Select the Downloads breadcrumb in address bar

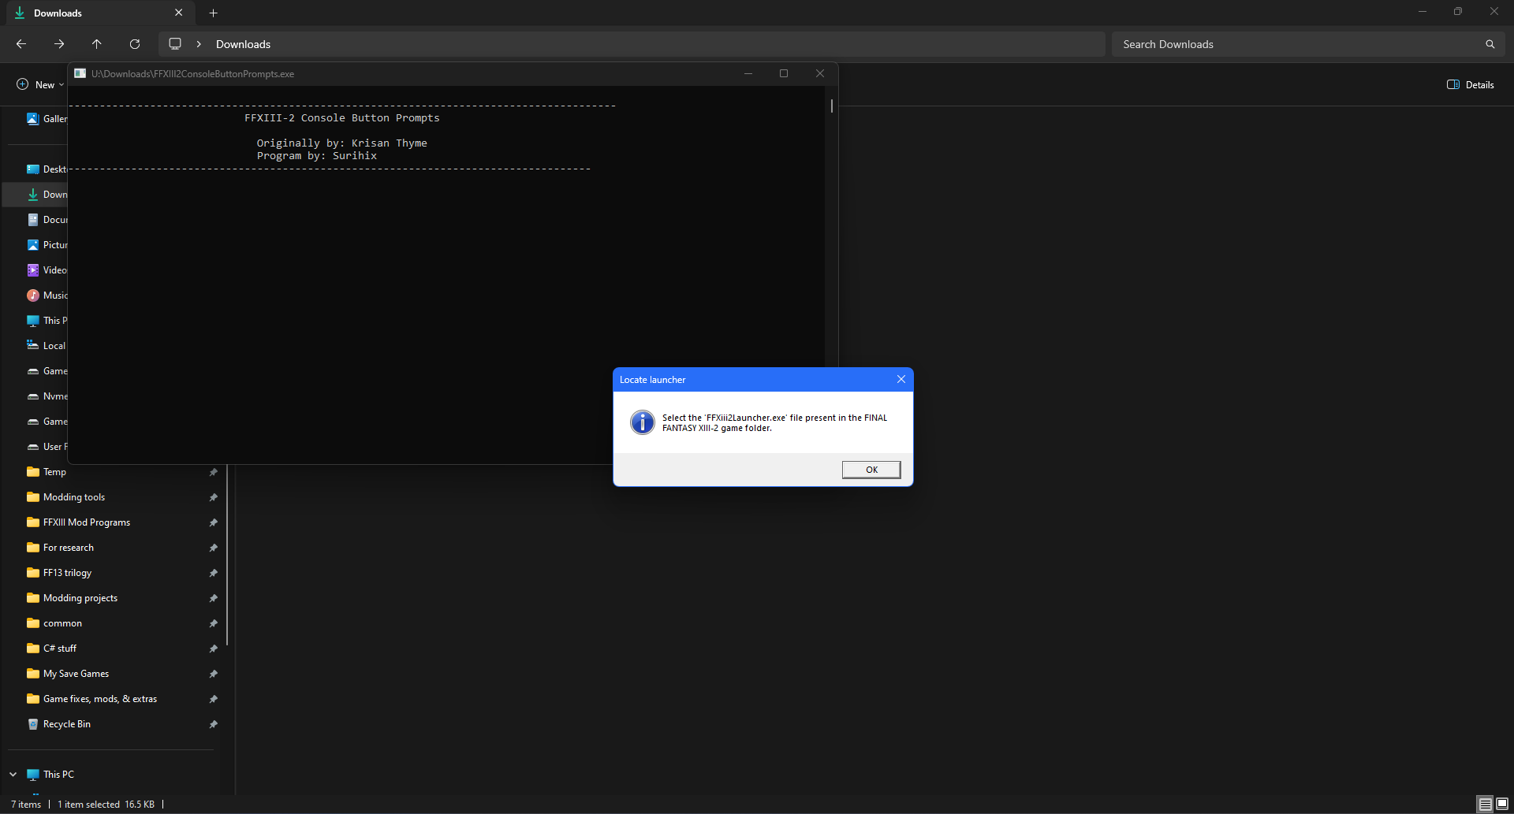click(243, 44)
